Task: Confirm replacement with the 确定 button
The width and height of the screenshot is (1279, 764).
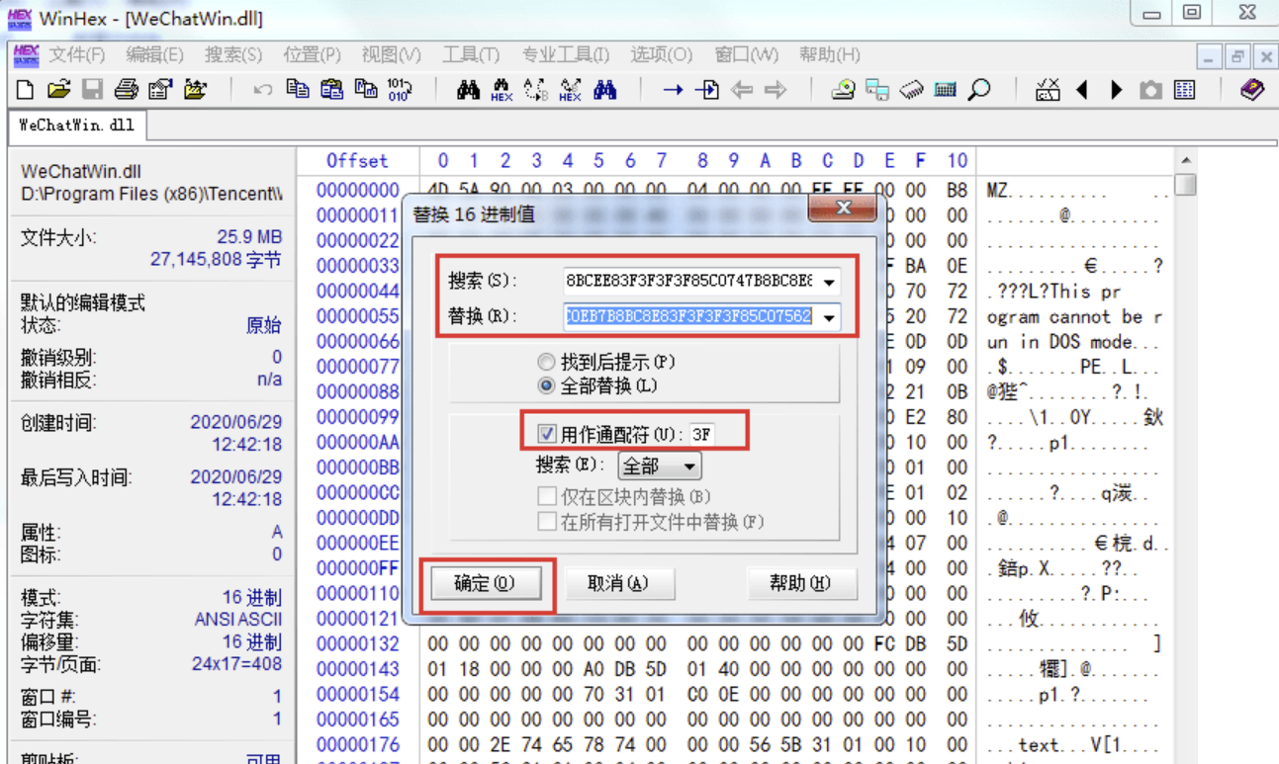Action: point(486,584)
